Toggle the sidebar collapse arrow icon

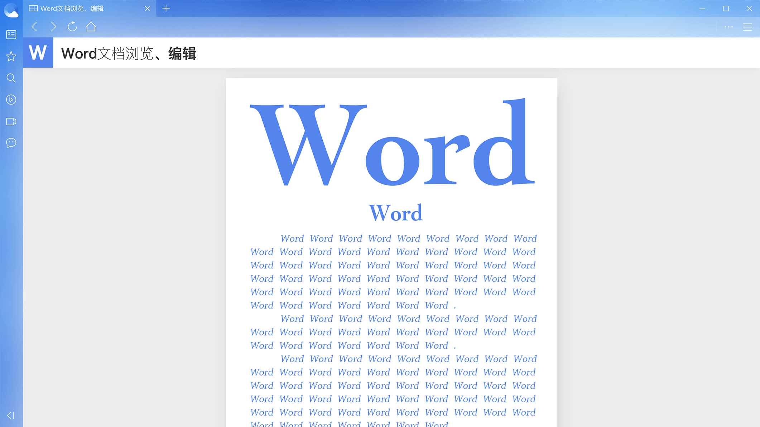(10, 416)
